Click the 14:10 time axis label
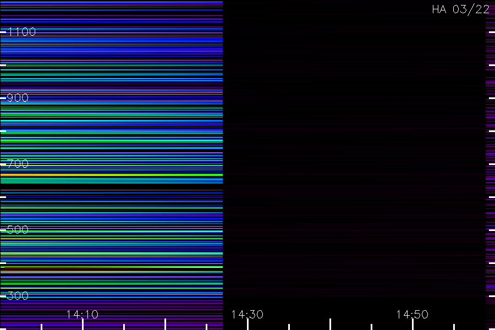 82,314
